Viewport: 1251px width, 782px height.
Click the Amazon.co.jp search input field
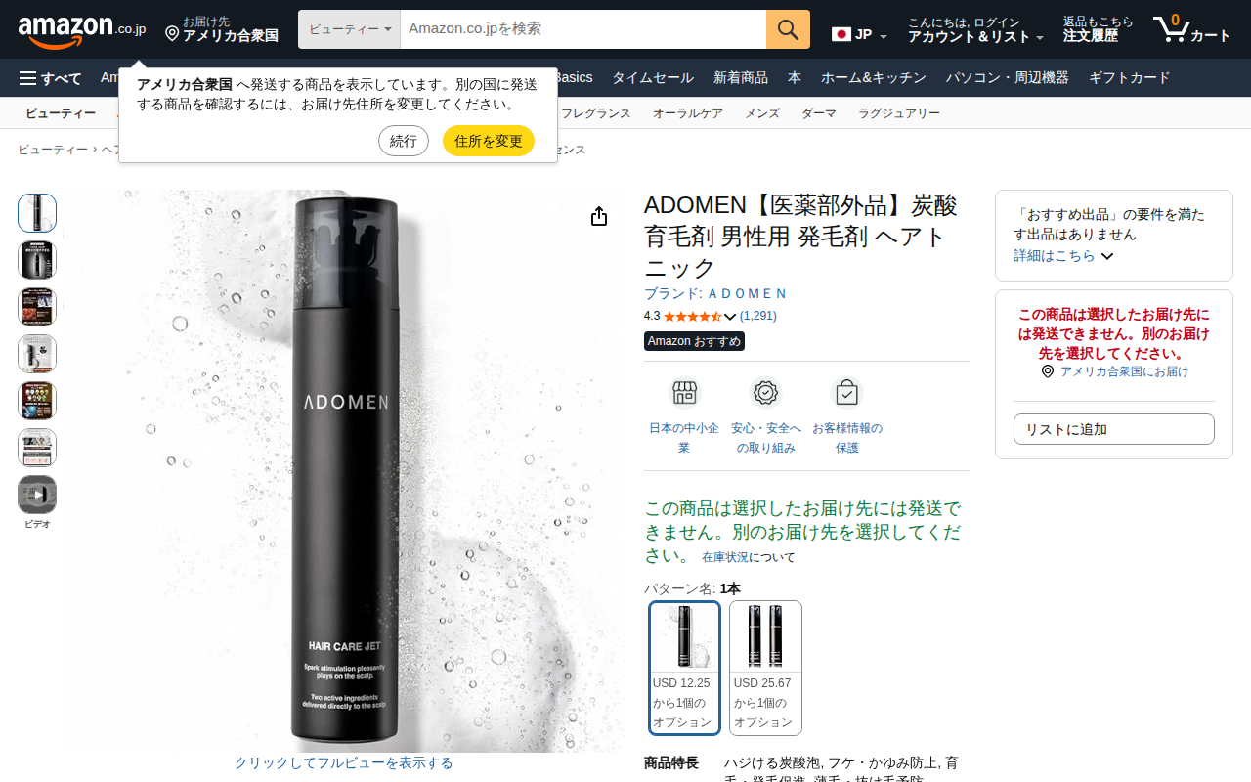583,29
